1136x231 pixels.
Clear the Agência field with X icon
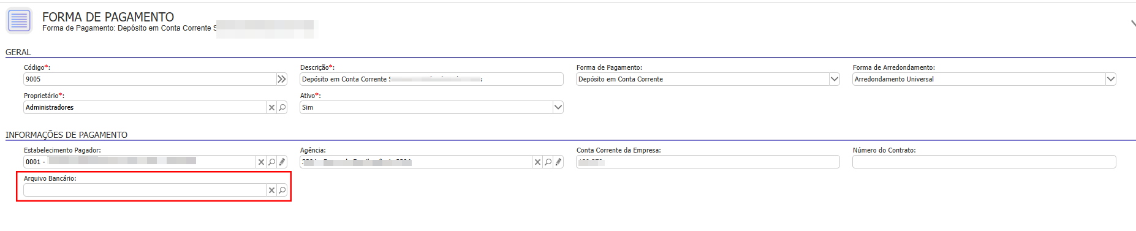pyautogui.click(x=537, y=162)
